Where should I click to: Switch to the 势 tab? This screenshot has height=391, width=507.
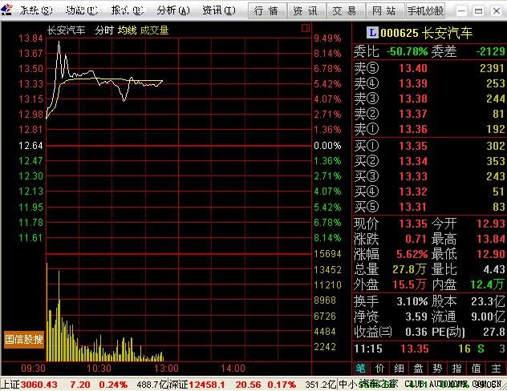[437, 368]
